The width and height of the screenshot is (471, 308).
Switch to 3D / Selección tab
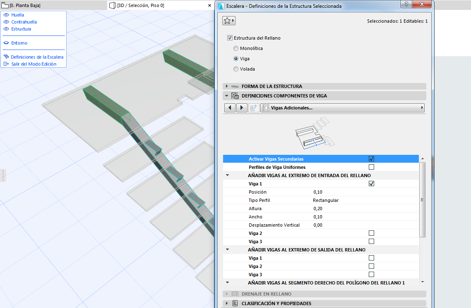pos(140,5)
